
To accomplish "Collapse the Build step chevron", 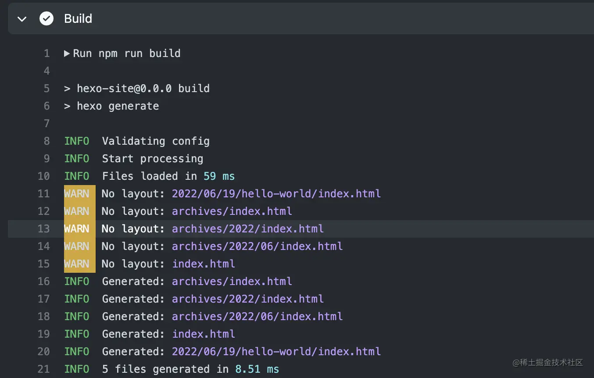I will pyautogui.click(x=21, y=19).
